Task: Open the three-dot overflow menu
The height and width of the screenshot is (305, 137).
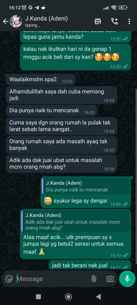Action: point(129,21)
